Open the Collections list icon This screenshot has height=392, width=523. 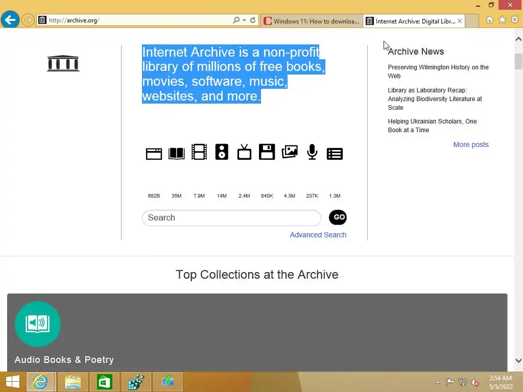[x=335, y=154]
